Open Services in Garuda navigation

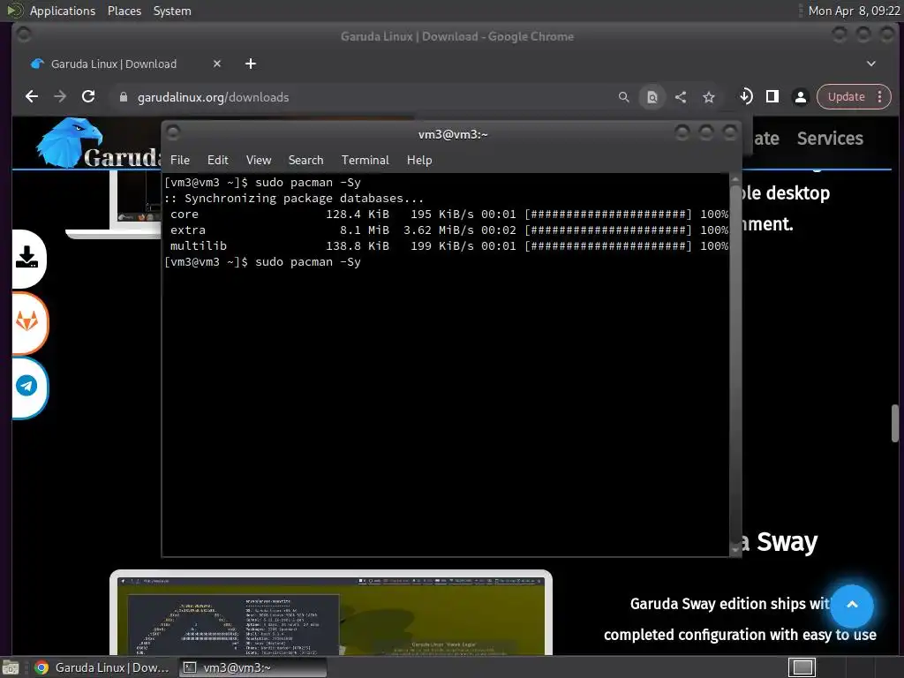[830, 139]
